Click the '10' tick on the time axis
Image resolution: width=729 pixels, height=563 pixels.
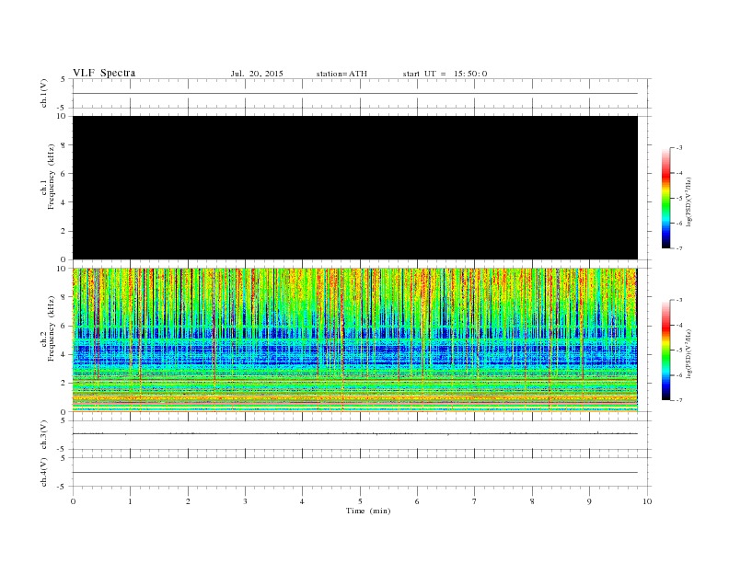pos(647,501)
